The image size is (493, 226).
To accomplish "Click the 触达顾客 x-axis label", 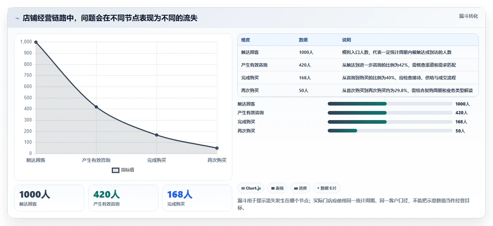I will point(36,160).
